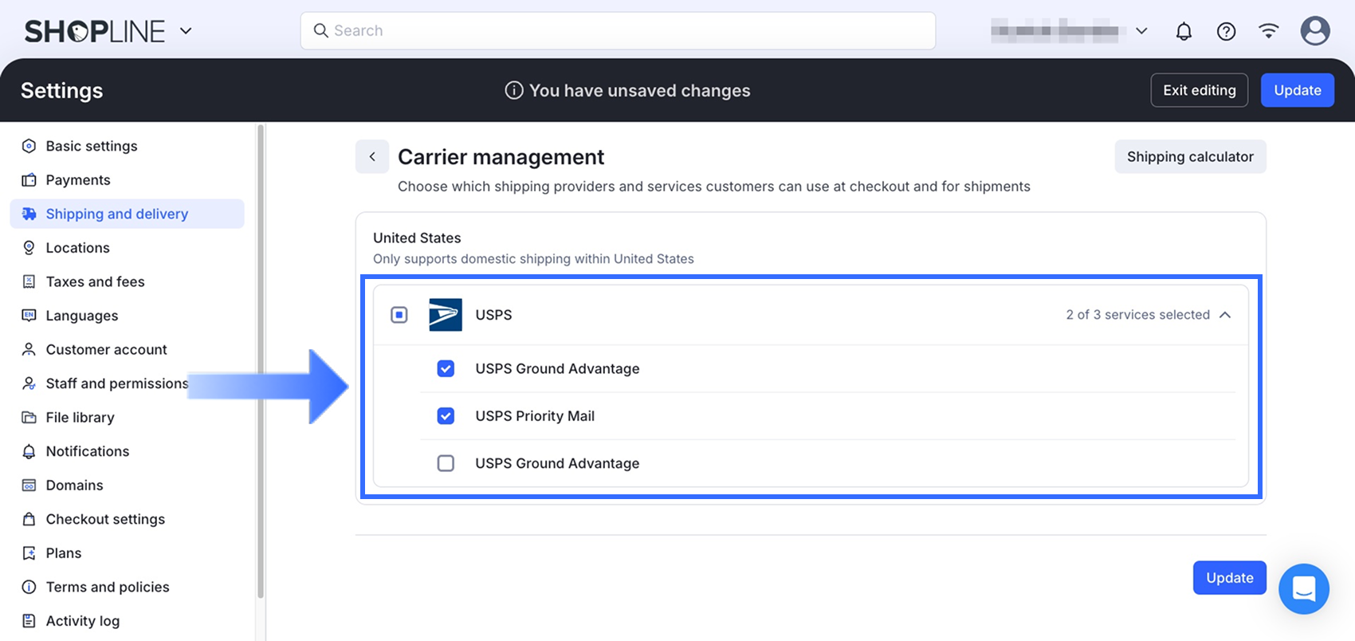Go back using the left chevron

click(372, 157)
